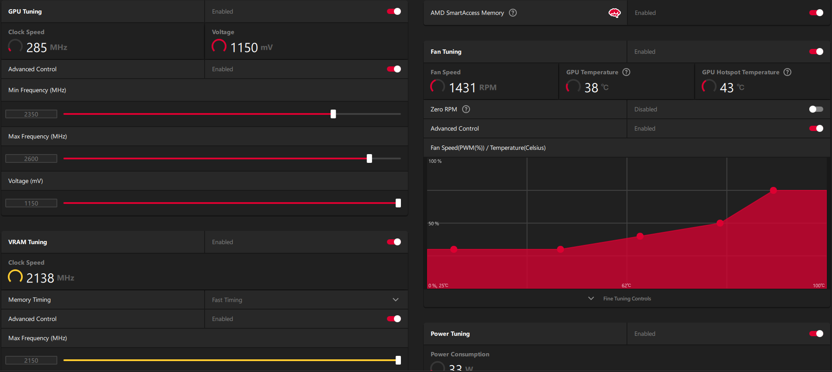Select the fan curve point at 50%
Image resolution: width=832 pixels, height=372 pixels.
(x=720, y=223)
